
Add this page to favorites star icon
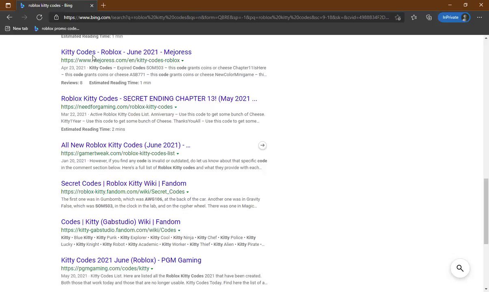point(398,17)
